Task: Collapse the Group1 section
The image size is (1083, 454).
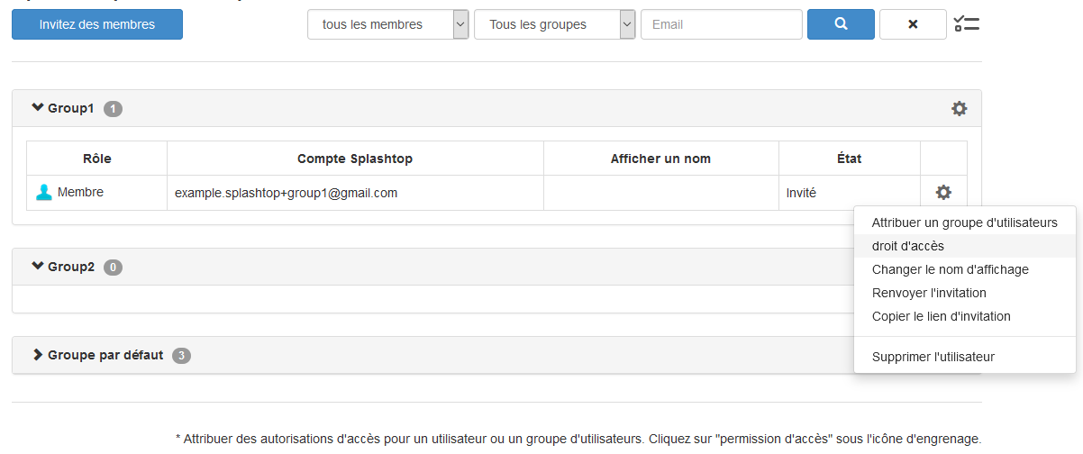Action: point(38,108)
